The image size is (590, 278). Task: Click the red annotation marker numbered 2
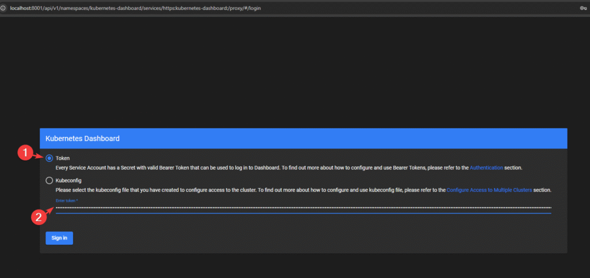coord(38,217)
